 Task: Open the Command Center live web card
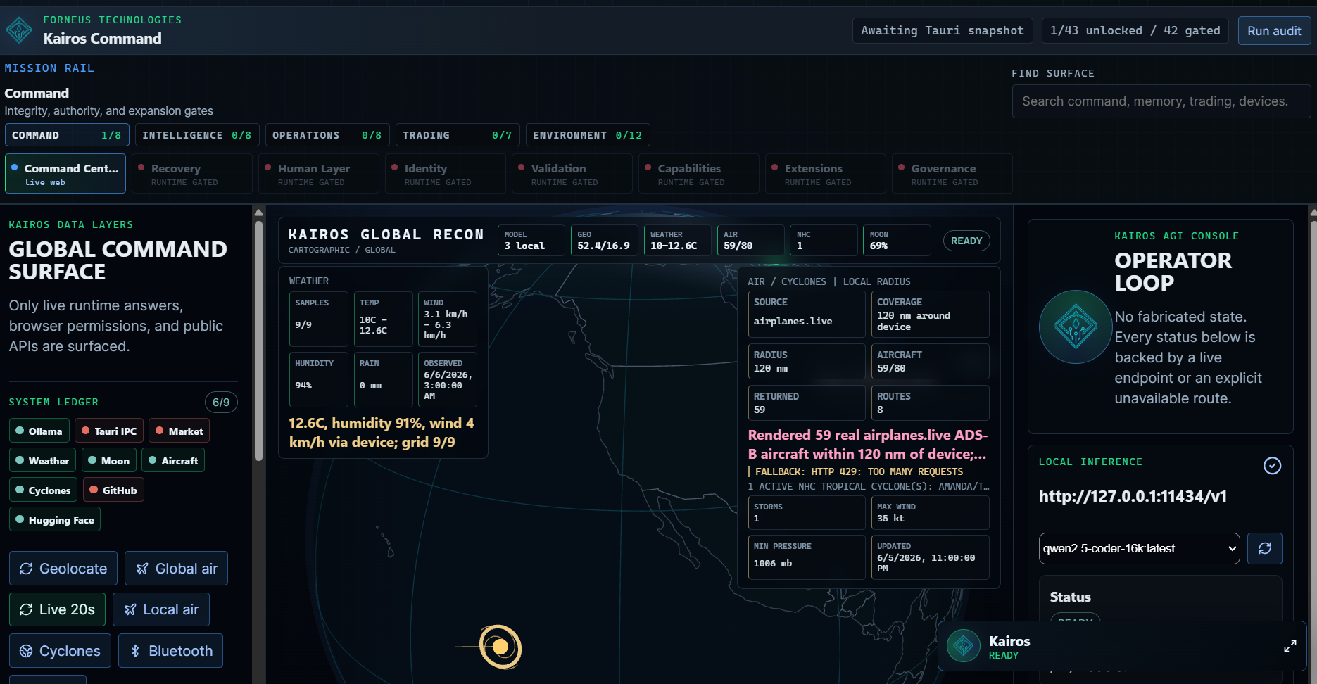(x=65, y=174)
